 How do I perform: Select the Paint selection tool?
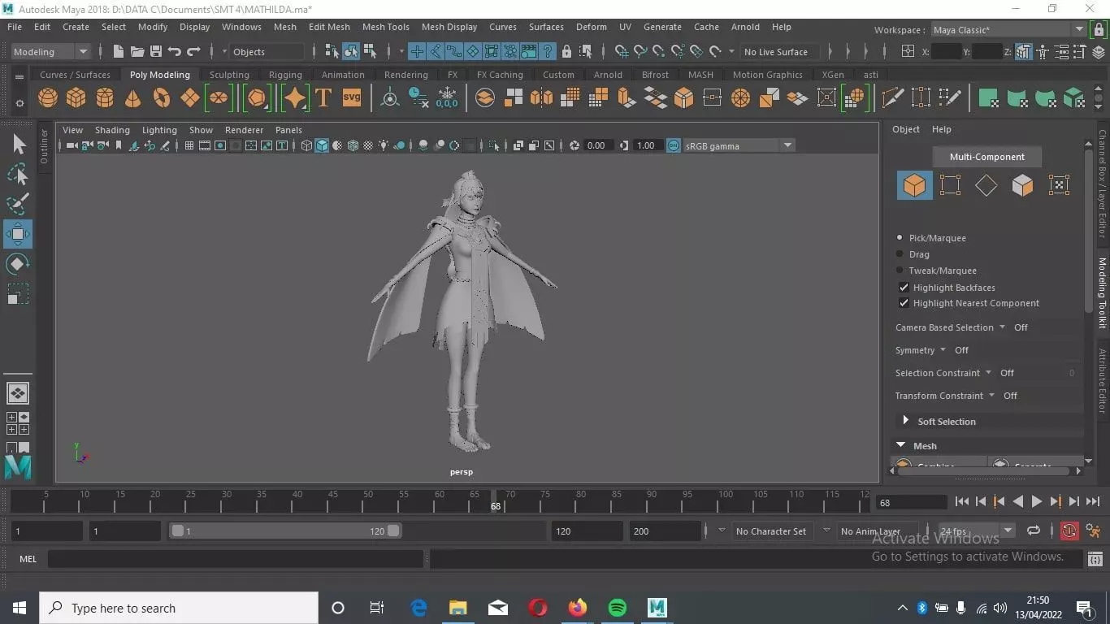click(x=18, y=204)
